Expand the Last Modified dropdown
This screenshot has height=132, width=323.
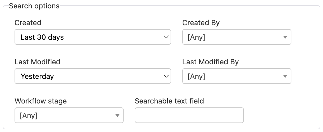pos(93,76)
